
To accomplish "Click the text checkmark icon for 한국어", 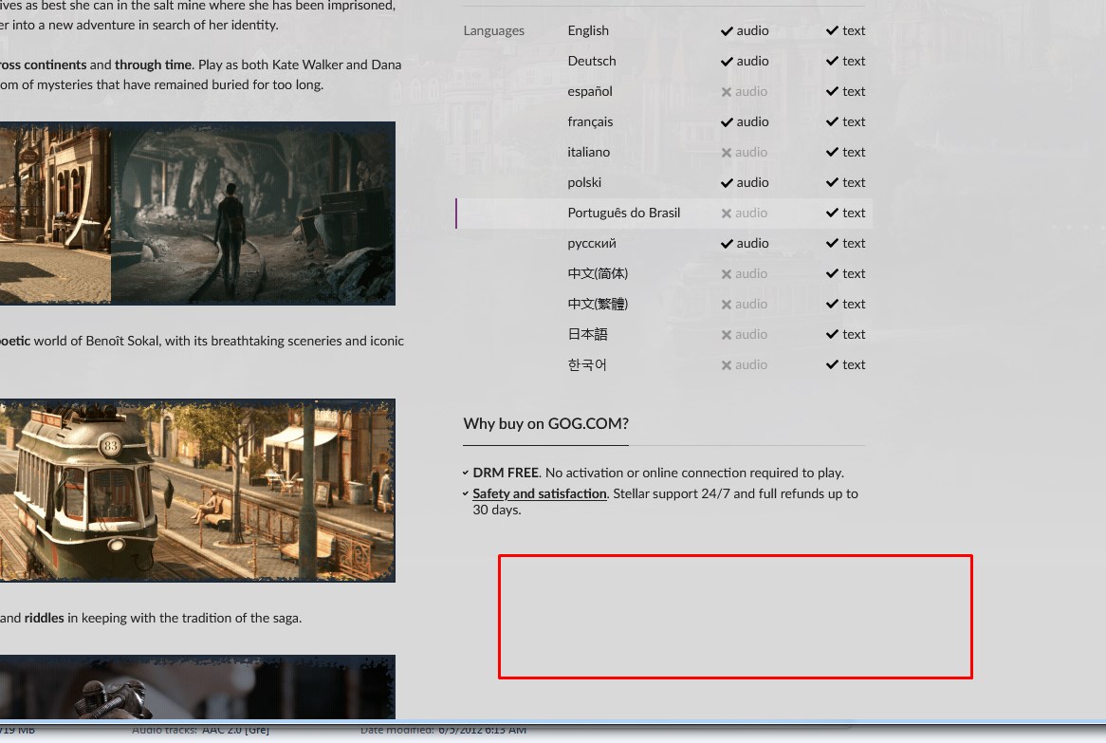I will [x=832, y=364].
